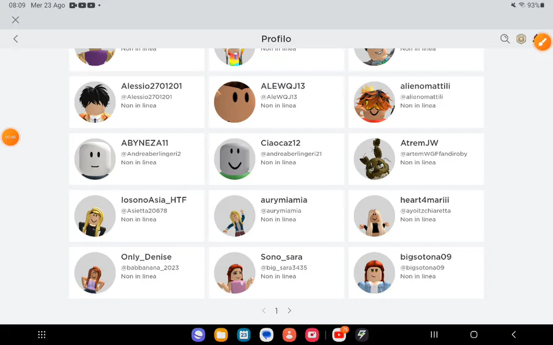Click the ALEWQJ13 display name

click(283, 86)
